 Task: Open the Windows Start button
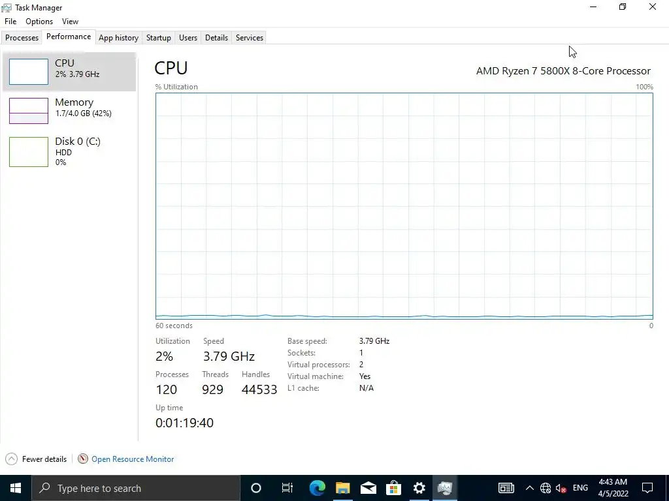16,488
